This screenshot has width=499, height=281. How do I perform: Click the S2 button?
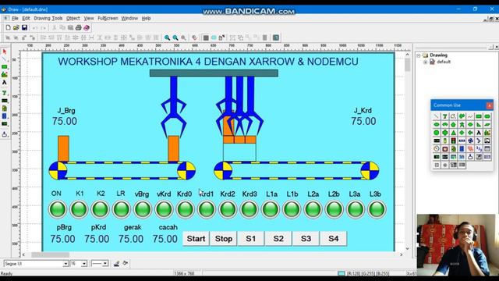coord(278,239)
